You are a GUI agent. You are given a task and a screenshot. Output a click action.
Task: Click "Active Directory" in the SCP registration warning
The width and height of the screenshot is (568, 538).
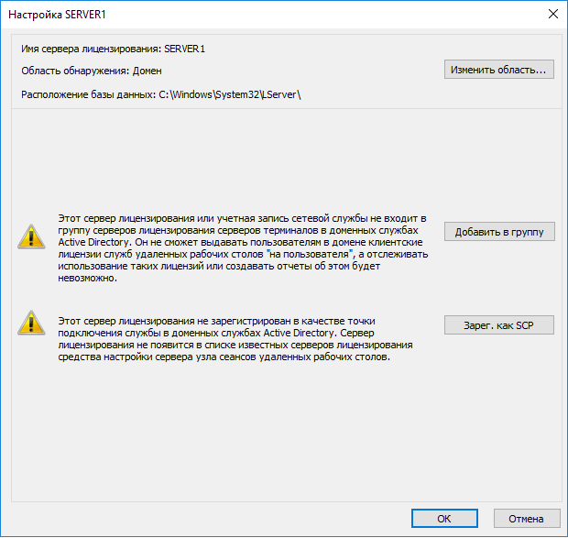click(x=298, y=333)
